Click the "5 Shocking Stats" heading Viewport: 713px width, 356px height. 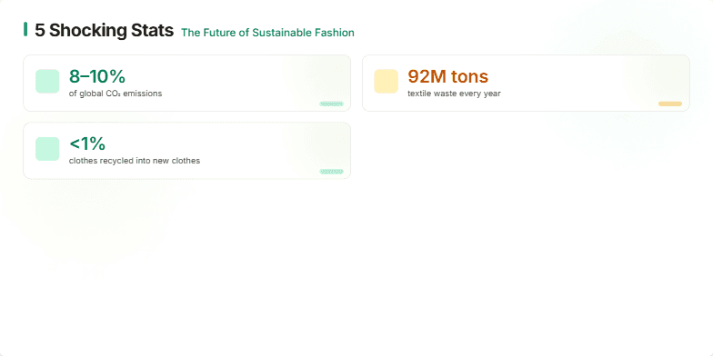[x=104, y=31]
